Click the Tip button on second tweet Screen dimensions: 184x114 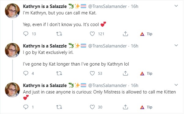pos(146,74)
